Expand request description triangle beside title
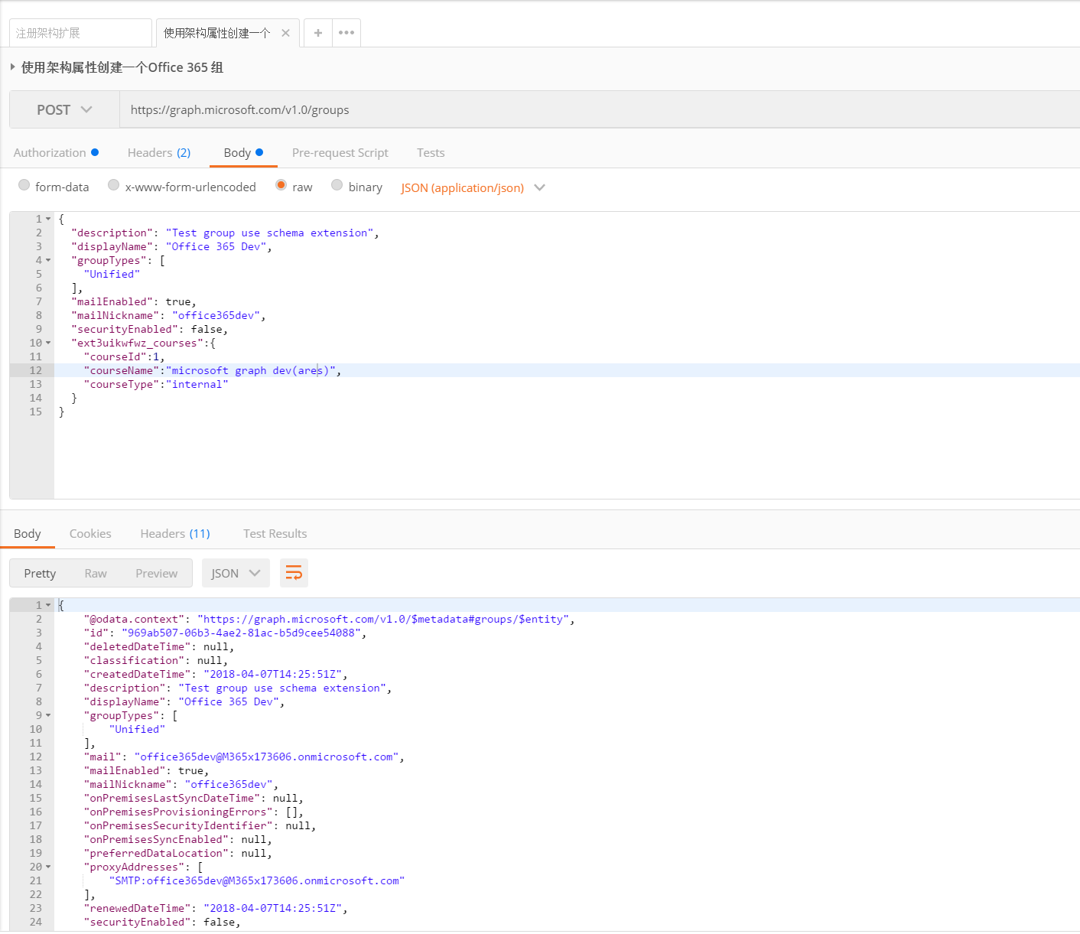This screenshot has width=1080, height=934. coord(13,67)
